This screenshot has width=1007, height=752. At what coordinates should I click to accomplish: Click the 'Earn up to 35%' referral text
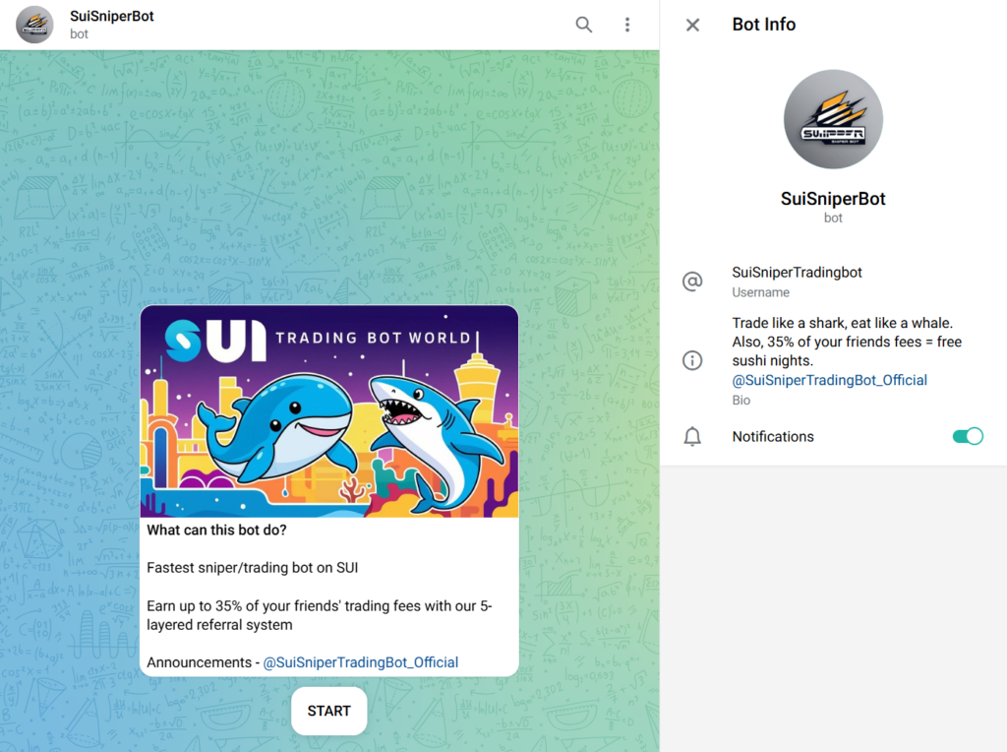coord(320,616)
